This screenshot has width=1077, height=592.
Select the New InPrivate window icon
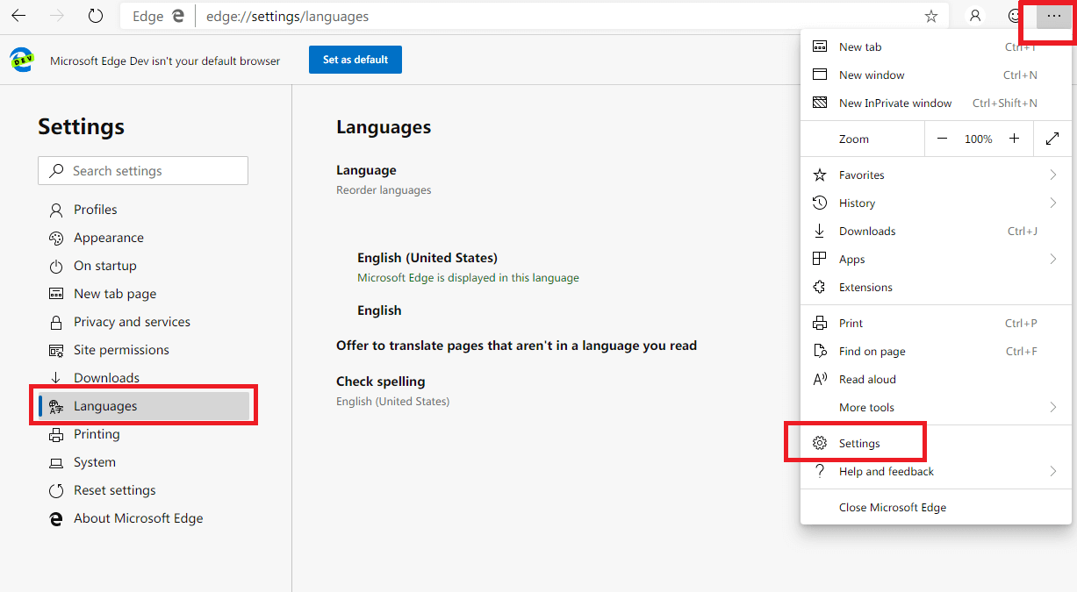[x=821, y=103]
